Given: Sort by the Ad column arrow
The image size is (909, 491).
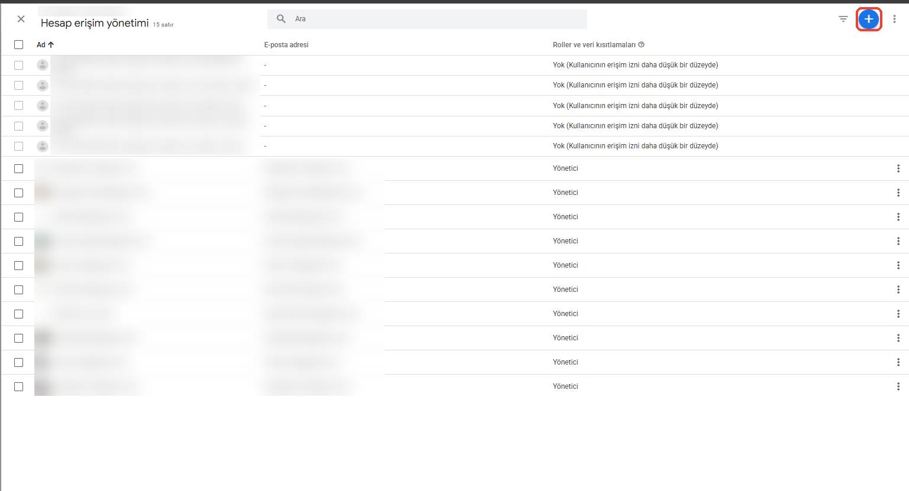Looking at the screenshot, I should tap(51, 45).
